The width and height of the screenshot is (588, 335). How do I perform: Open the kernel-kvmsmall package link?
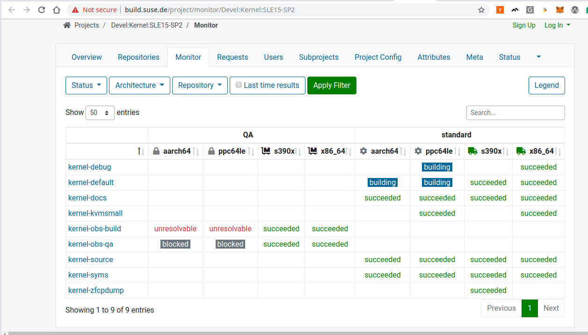(x=95, y=214)
